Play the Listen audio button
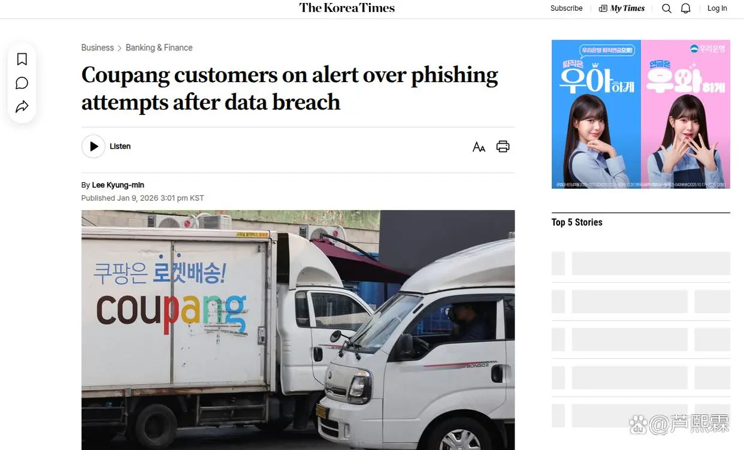The height and width of the screenshot is (450, 744). point(93,146)
